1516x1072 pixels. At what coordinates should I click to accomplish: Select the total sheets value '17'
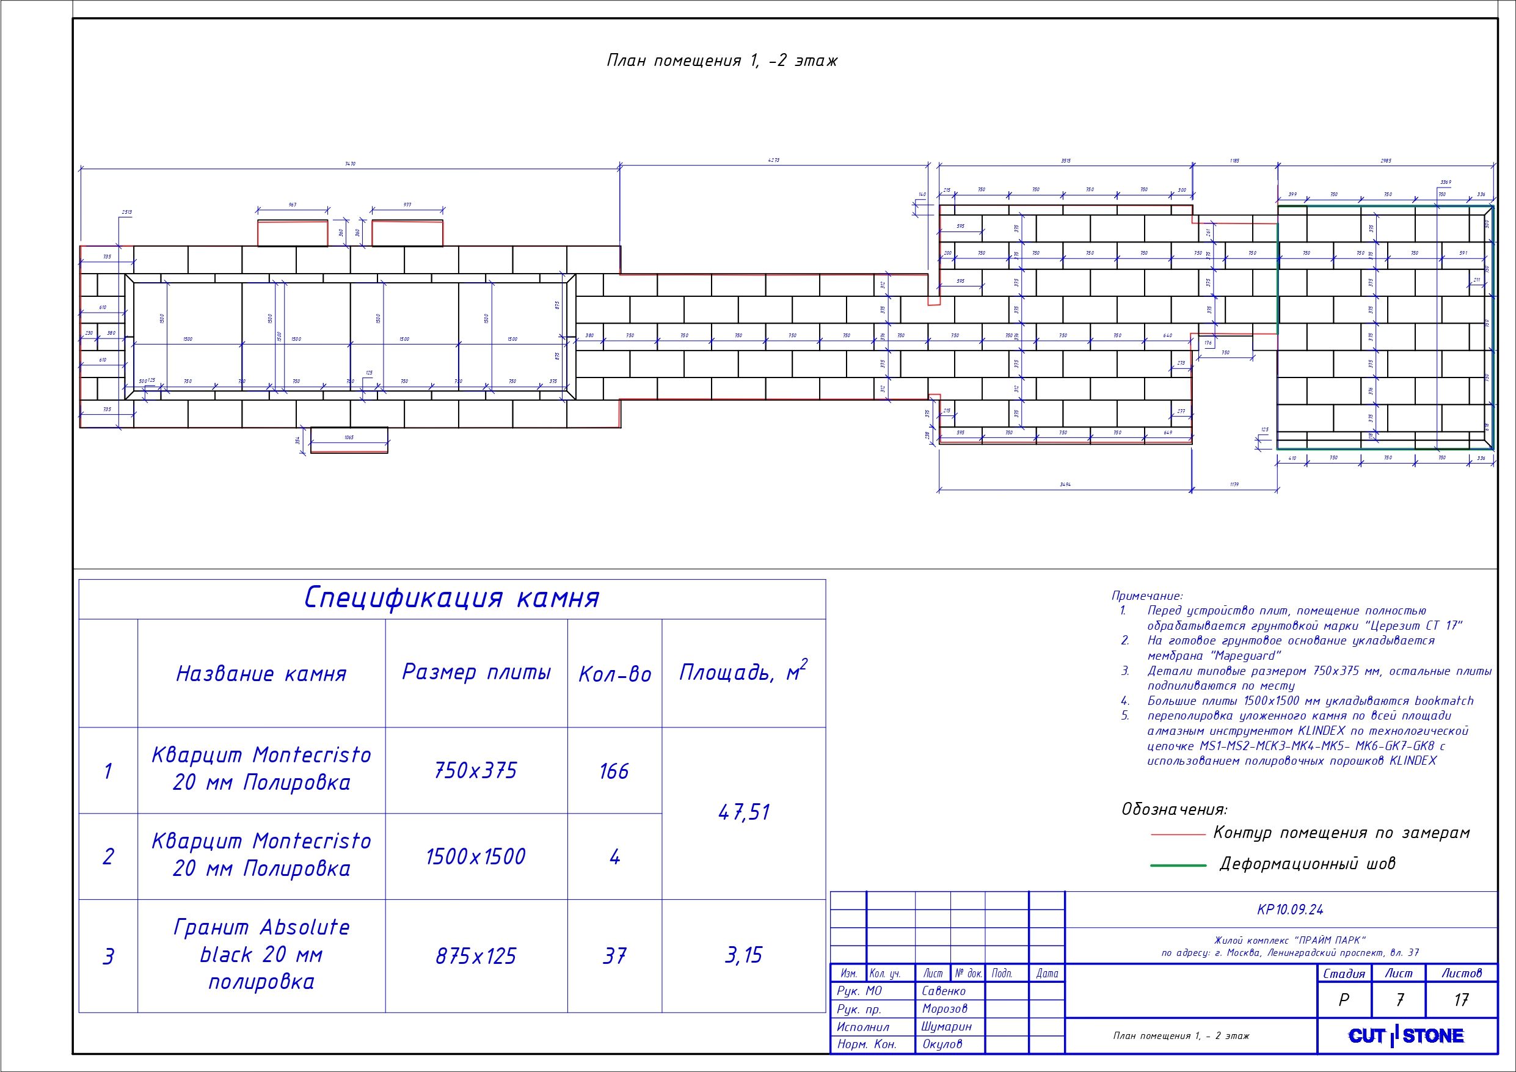[x=1461, y=1000]
